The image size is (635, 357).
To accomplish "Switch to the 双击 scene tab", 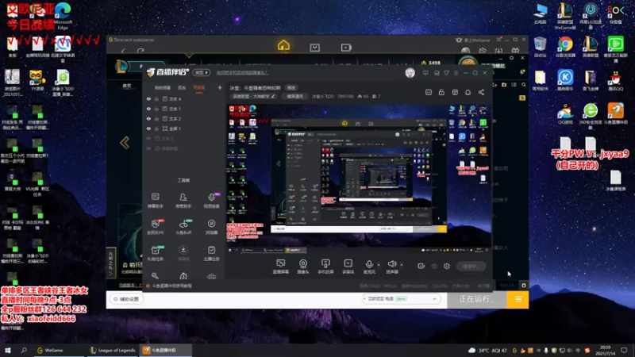I will [182, 88].
